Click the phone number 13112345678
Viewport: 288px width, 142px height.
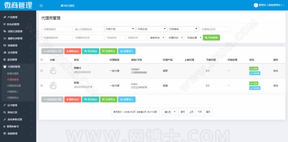[139, 87]
